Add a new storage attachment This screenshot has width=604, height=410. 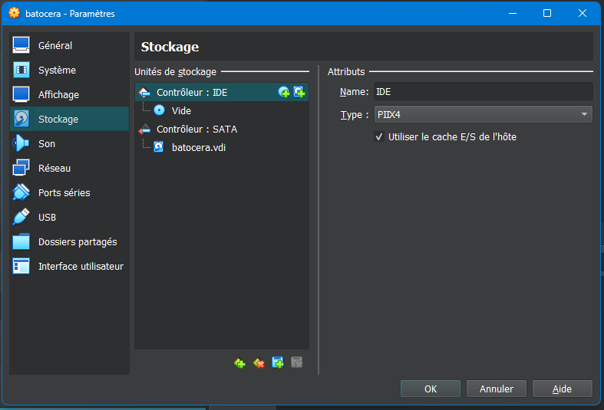278,362
